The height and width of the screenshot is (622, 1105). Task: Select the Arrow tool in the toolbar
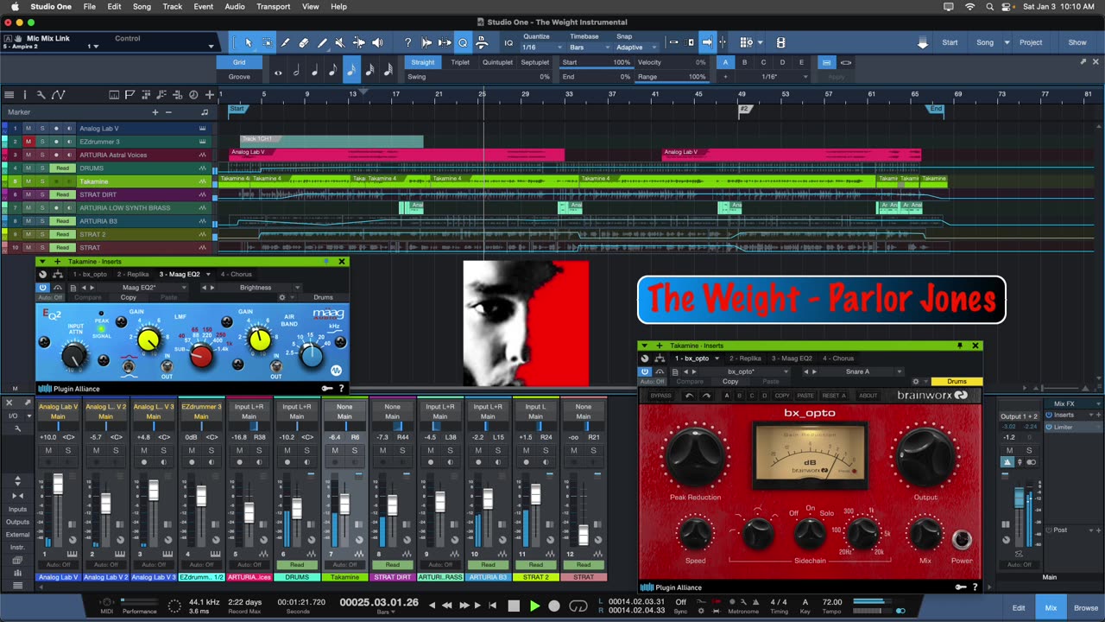coord(249,42)
